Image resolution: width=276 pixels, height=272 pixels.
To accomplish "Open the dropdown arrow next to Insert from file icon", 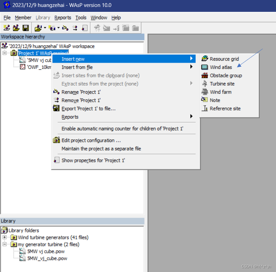I will (45, 28).
